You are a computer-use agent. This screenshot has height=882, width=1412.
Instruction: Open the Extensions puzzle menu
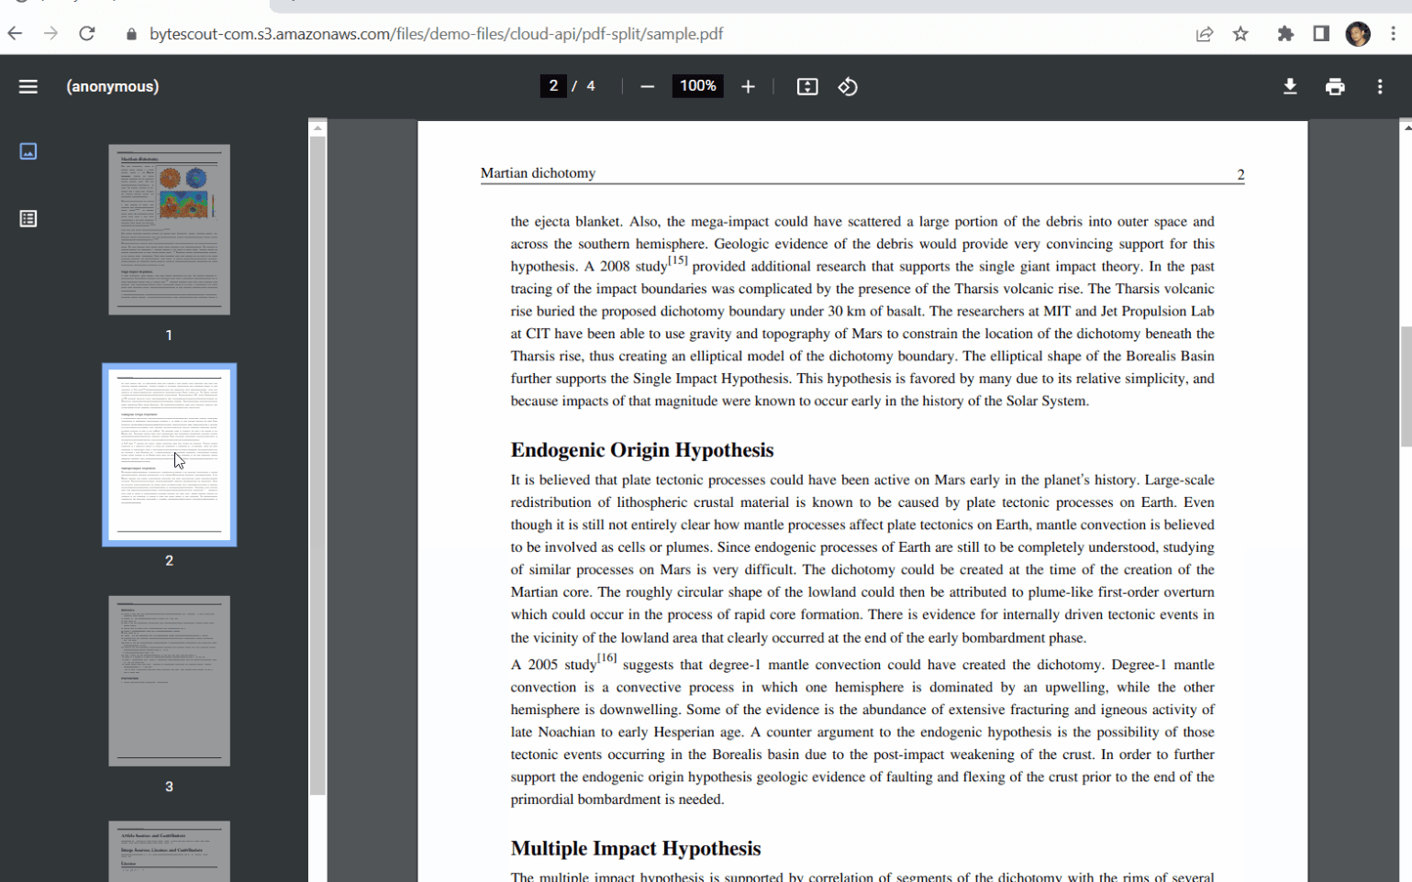point(1284,34)
